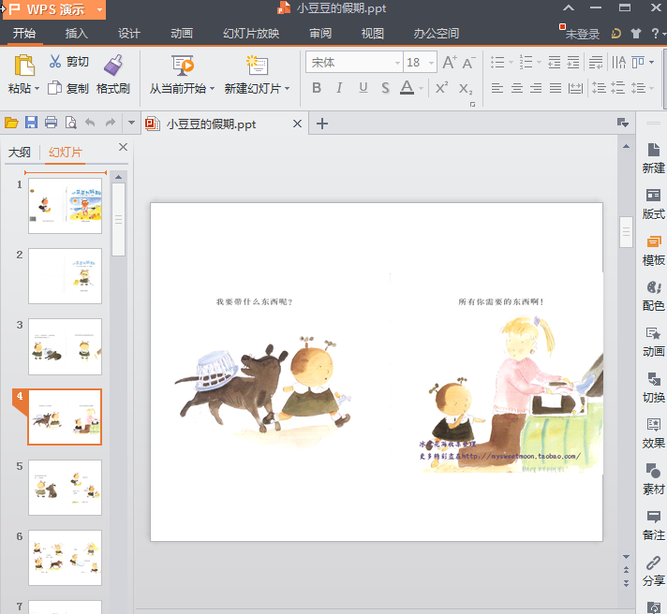Expand the quick access toolbar customize arrow
Image resolution: width=667 pixels, height=614 pixels.
click(x=131, y=123)
